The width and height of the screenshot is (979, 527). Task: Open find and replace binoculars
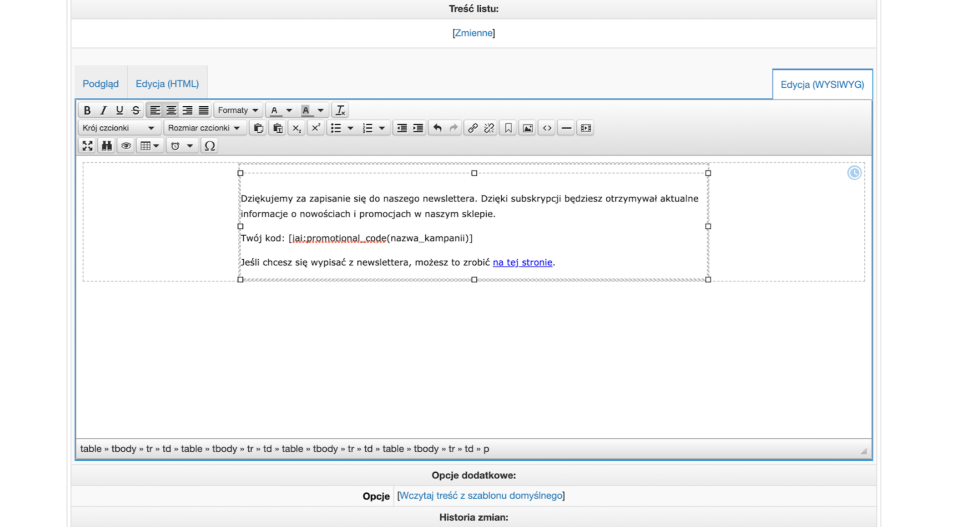point(106,146)
